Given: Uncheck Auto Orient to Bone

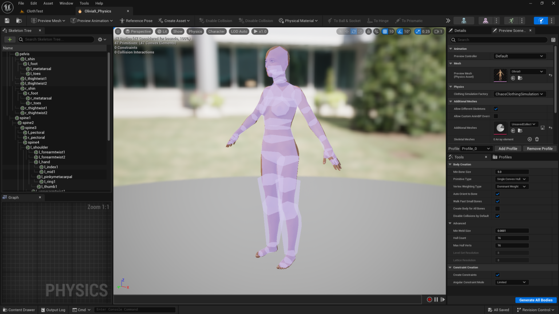Looking at the screenshot, I should (x=497, y=194).
